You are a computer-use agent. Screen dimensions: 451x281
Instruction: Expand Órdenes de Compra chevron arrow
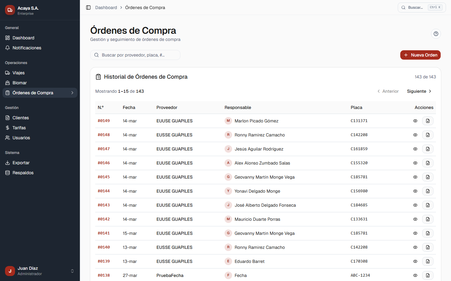[x=72, y=93]
